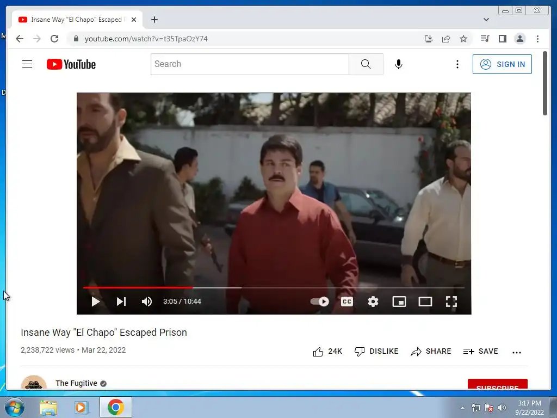Image resolution: width=557 pixels, height=418 pixels.
Task: Click the search magnifier button
Action: (366, 64)
